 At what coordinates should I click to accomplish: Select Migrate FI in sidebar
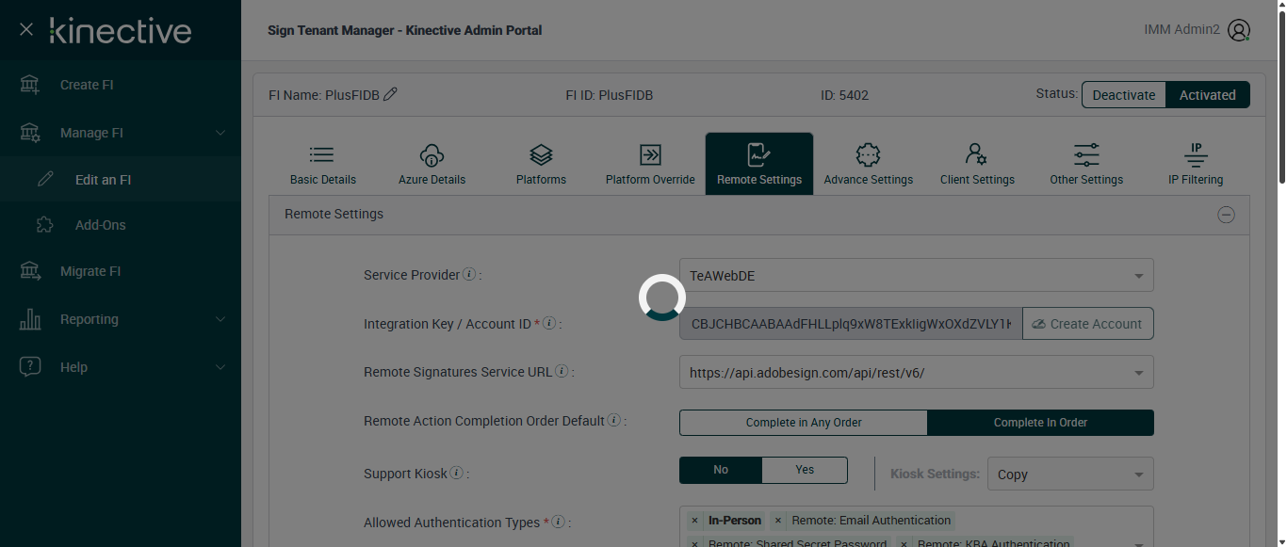(121, 271)
